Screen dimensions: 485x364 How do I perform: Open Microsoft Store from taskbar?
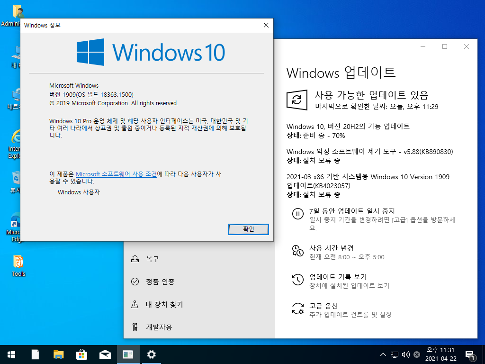pyautogui.click(x=81, y=355)
